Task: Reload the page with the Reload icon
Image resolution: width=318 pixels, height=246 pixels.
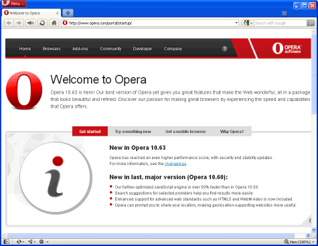Action: [42, 23]
